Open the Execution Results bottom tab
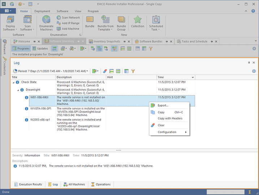Viewport: 259px width, 195px height. [28, 184]
